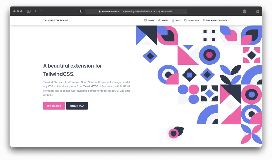Screen dimensions: 272x160
Task: Click the browser forward arrow
Action: pyautogui.click(x=41, y=11)
